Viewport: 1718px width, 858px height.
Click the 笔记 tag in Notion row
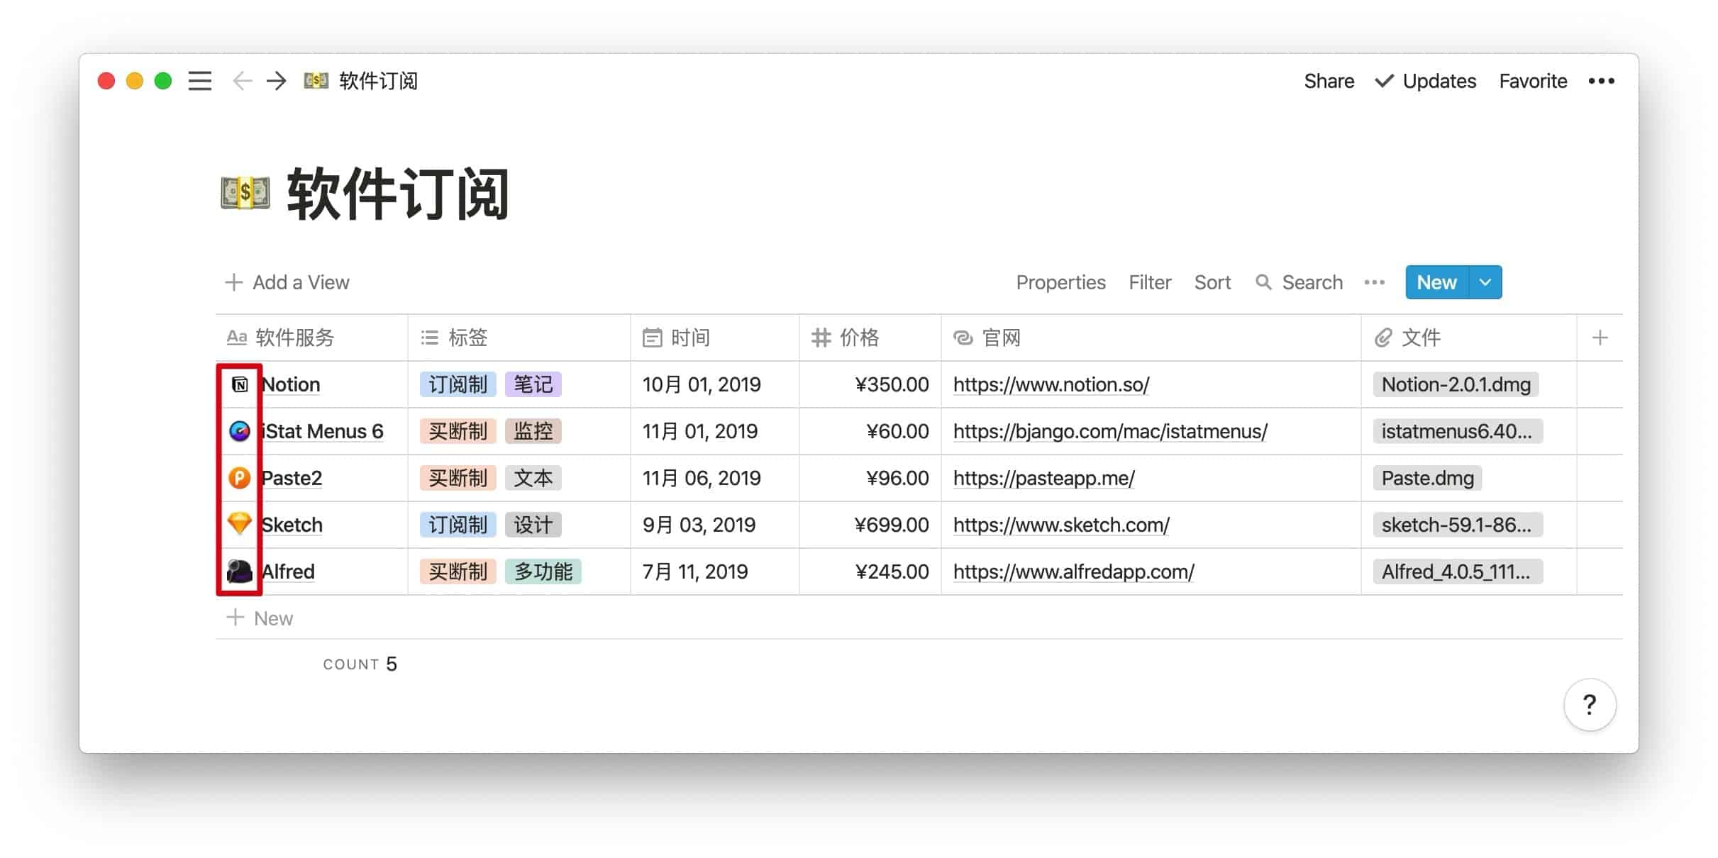(x=533, y=384)
